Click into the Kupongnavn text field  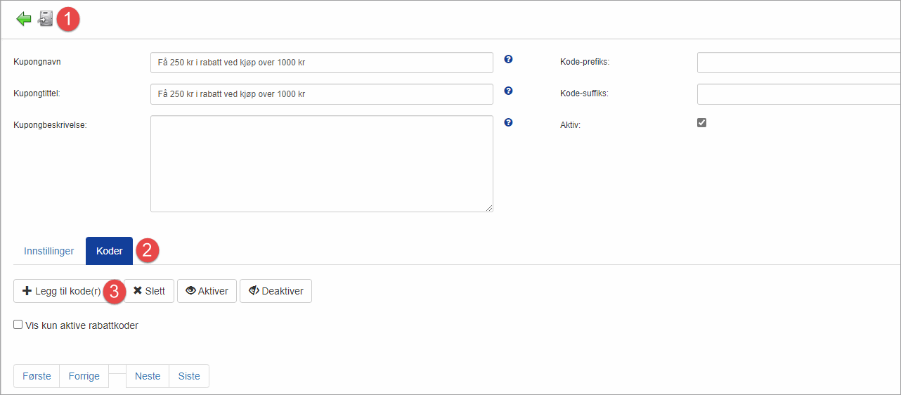321,63
